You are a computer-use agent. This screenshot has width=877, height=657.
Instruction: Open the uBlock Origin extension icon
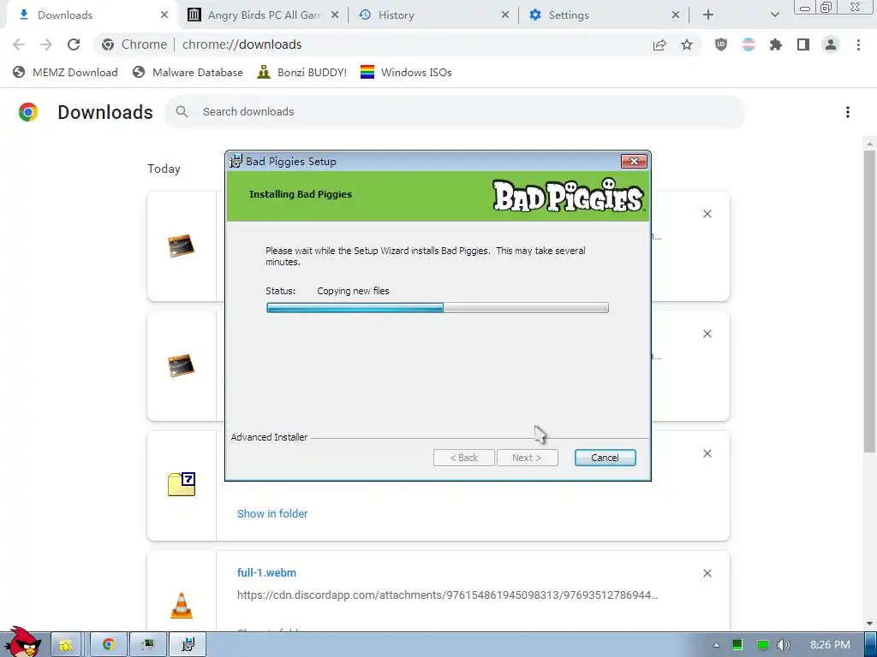click(721, 44)
